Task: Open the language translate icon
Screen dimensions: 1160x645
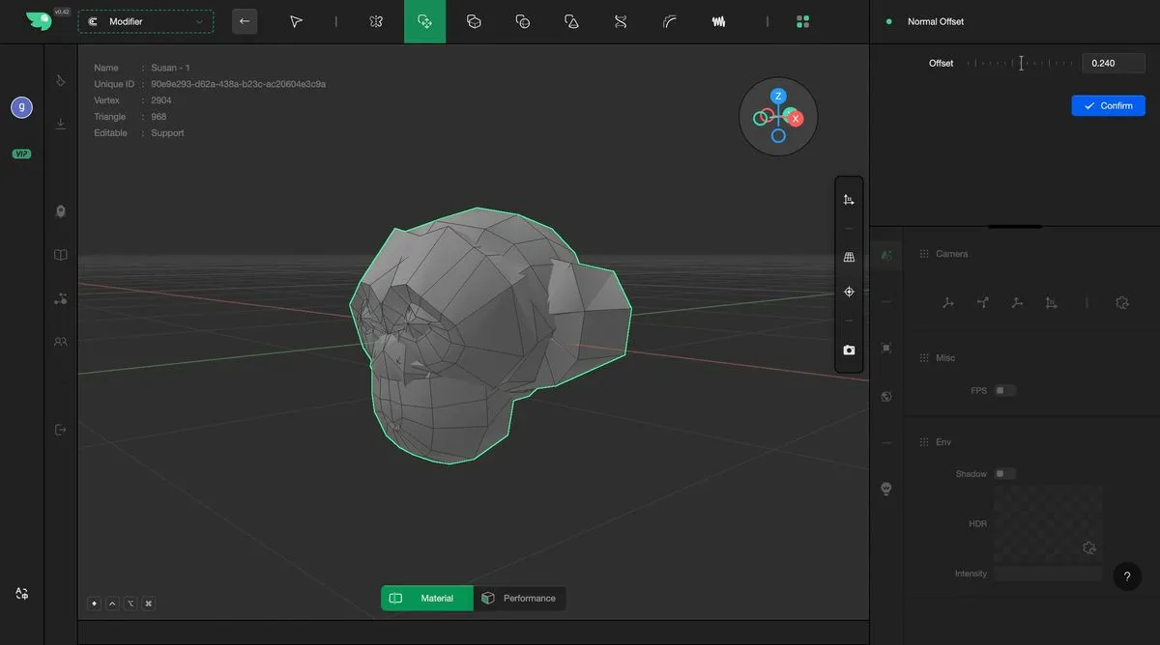Action: (x=21, y=594)
